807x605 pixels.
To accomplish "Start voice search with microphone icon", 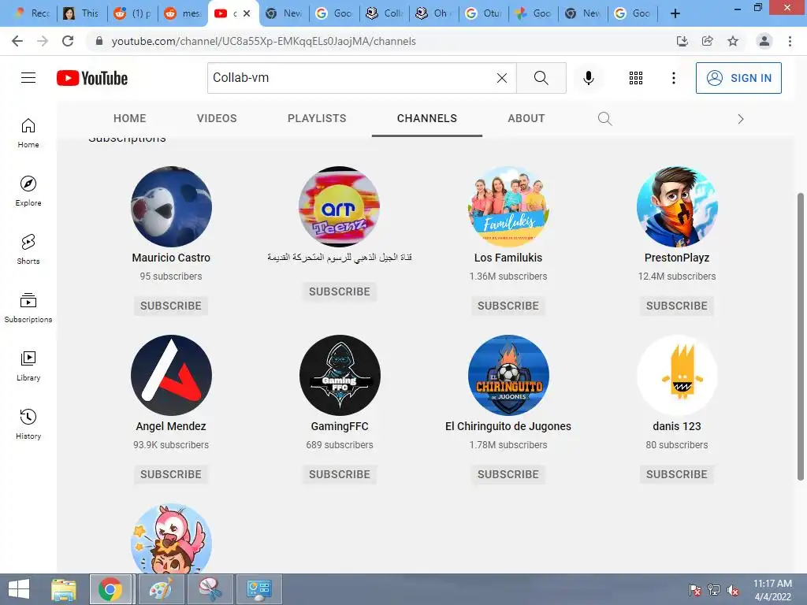I will 588,78.
